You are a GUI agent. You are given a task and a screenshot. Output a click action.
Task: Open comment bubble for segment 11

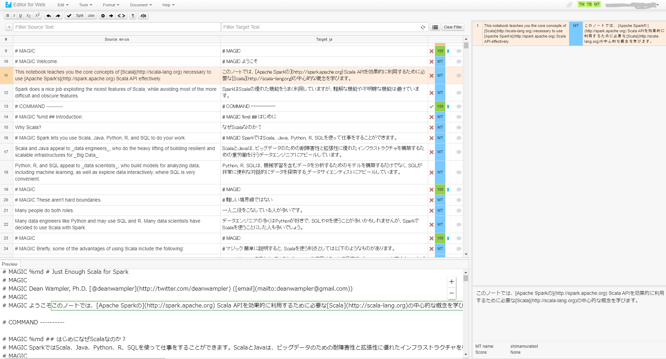[x=459, y=76]
